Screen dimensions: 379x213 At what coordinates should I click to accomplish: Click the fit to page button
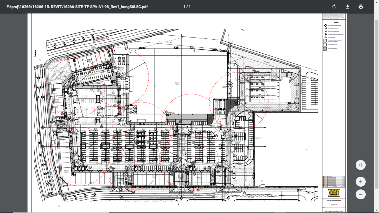tap(360, 165)
